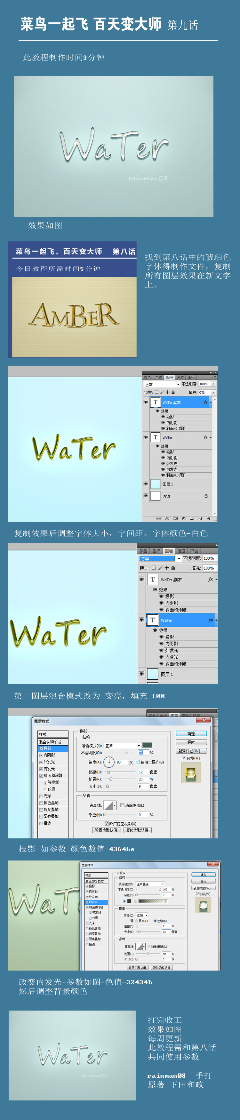
Task: Select 混合选项:自定 in 投影 dialog
Action: pos(53,742)
